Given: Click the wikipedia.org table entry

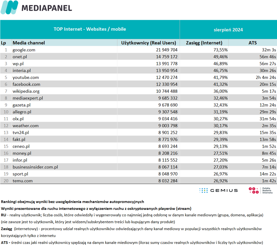Looking at the screenshot, I should (26, 91).
